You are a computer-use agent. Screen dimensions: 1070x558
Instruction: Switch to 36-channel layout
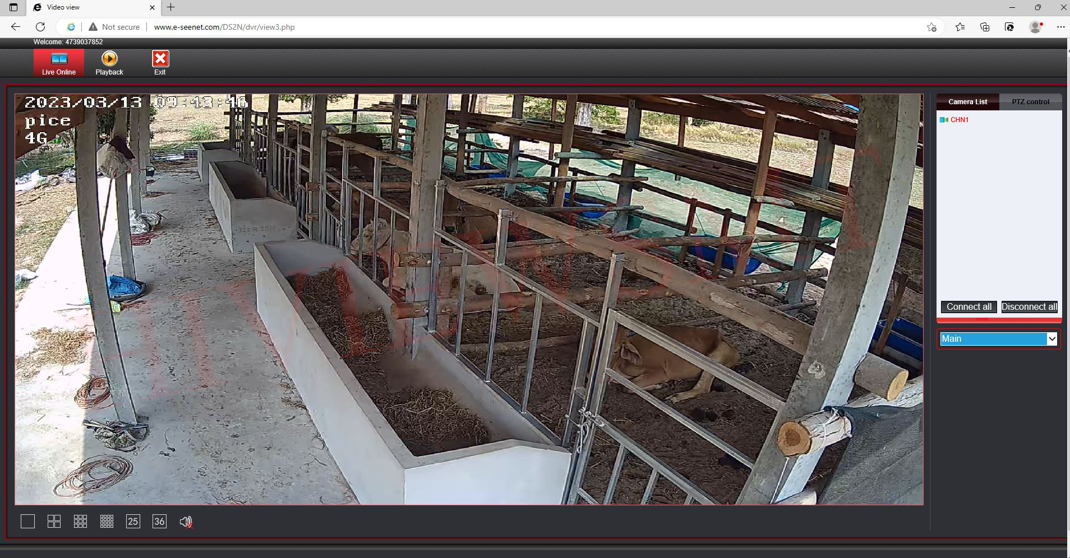(159, 522)
